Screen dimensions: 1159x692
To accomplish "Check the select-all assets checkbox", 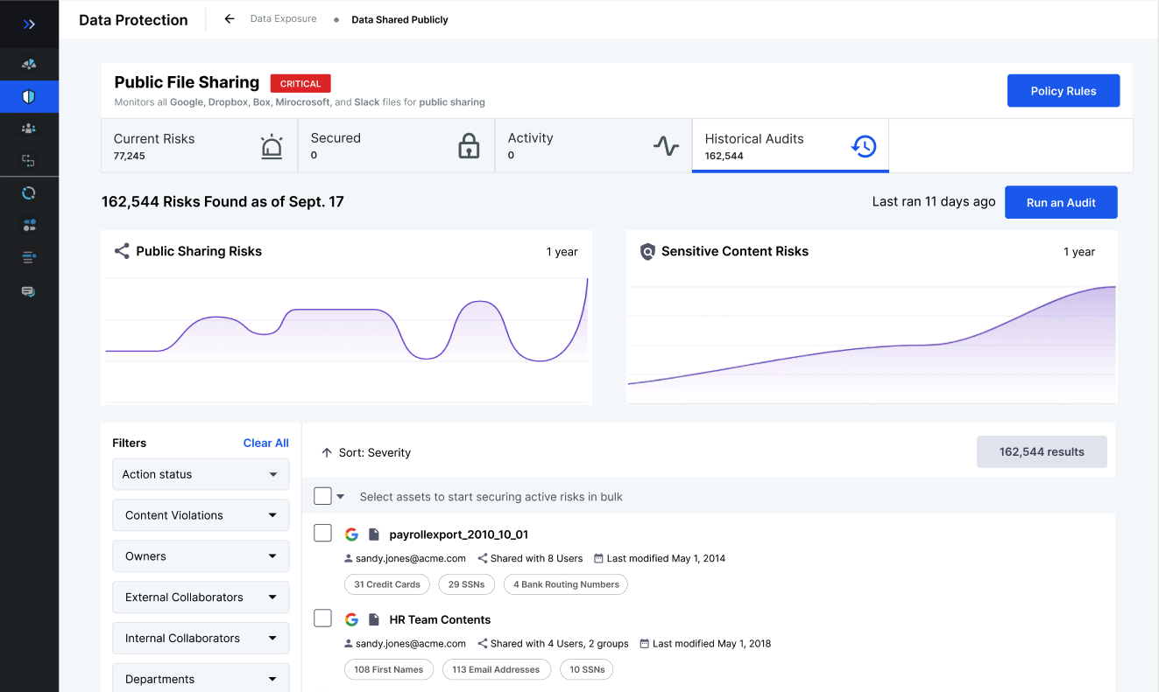I will click(x=321, y=496).
